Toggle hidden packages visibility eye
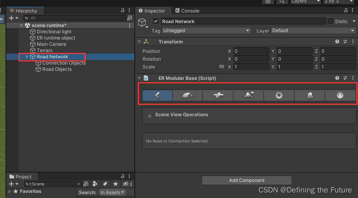This screenshot has width=358, height=198. pyautogui.click(x=127, y=184)
